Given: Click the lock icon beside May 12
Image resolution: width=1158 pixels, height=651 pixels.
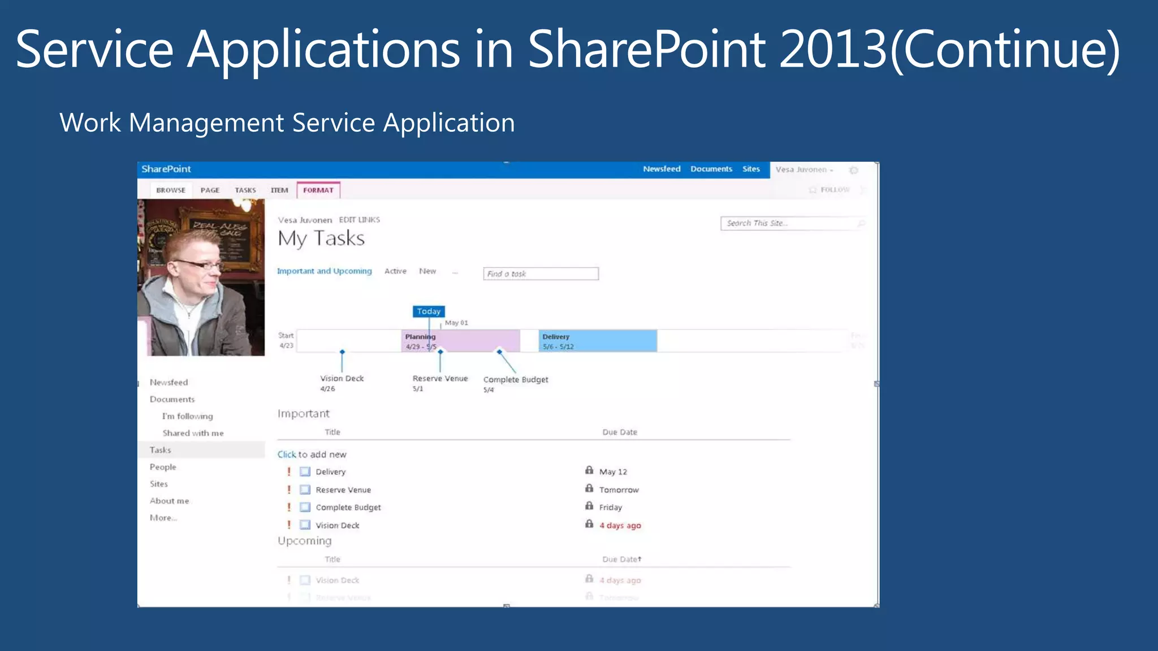Looking at the screenshot, I should pos(589,470).
